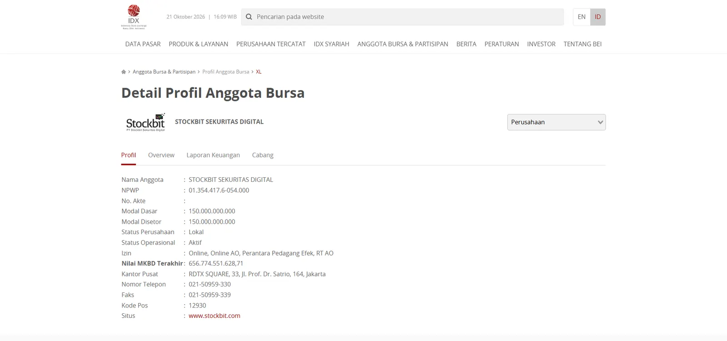727x341 pixels.
Task: Open the BERITA menu
Action: click(x=466, y=44)
